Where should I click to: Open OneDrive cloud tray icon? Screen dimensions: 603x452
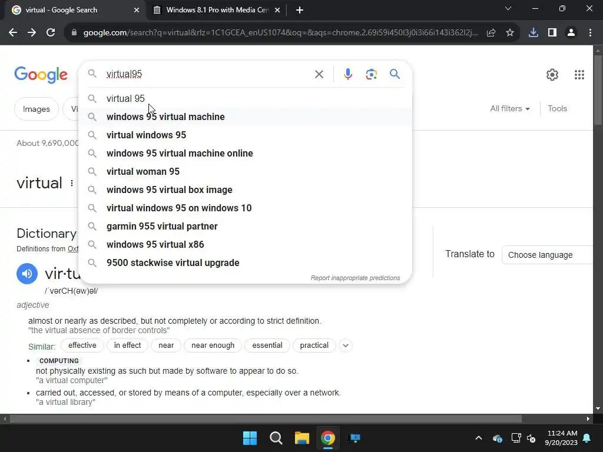click(497, 438)
